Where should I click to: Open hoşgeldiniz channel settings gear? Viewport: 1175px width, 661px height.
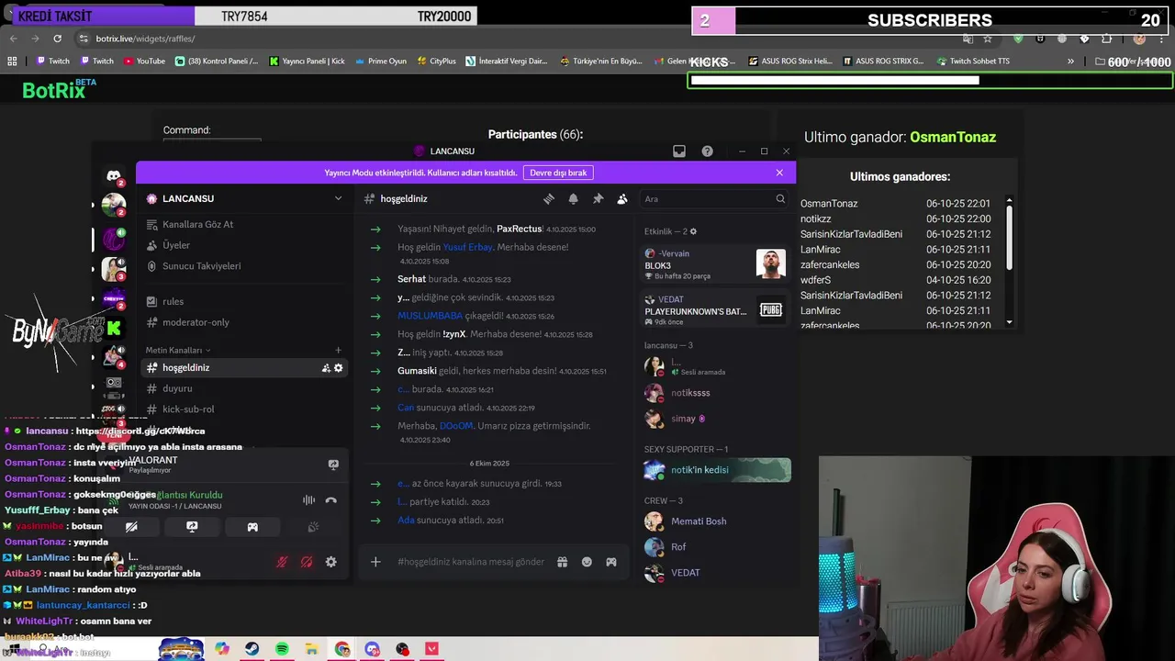(338, 367)
